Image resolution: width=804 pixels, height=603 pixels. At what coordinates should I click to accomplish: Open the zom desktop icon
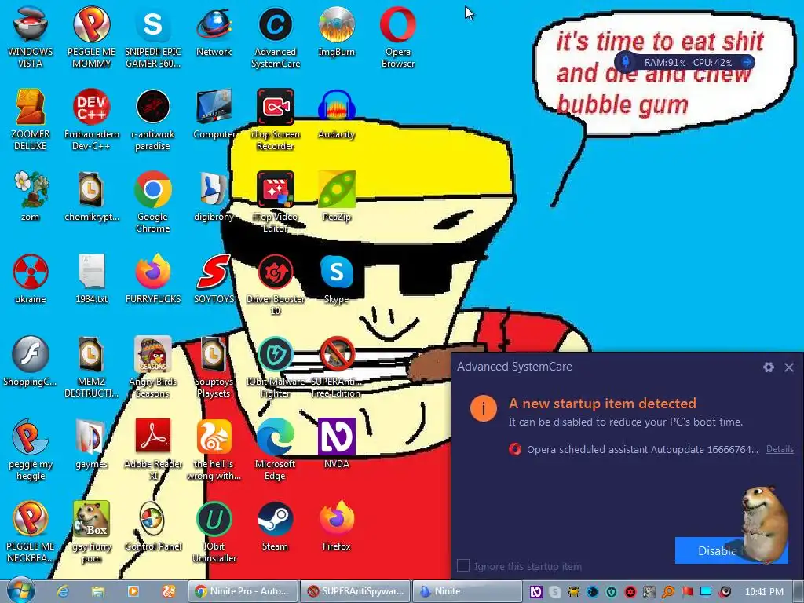click(x=31, y=197)
